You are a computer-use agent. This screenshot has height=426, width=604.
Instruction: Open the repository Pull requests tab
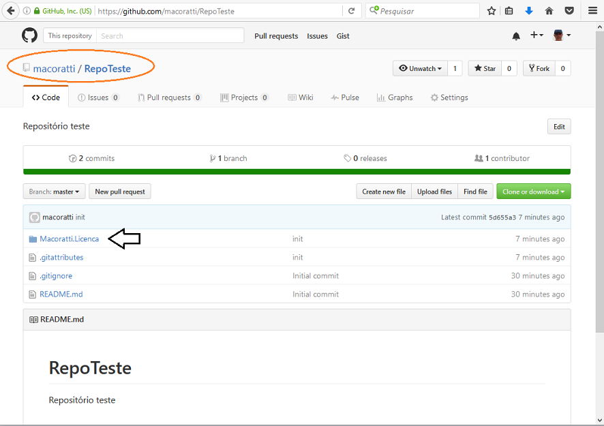pyautogui.click(x=170, y=97)
